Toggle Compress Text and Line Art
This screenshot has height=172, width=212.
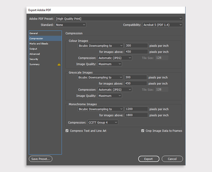tap(67, 130)
